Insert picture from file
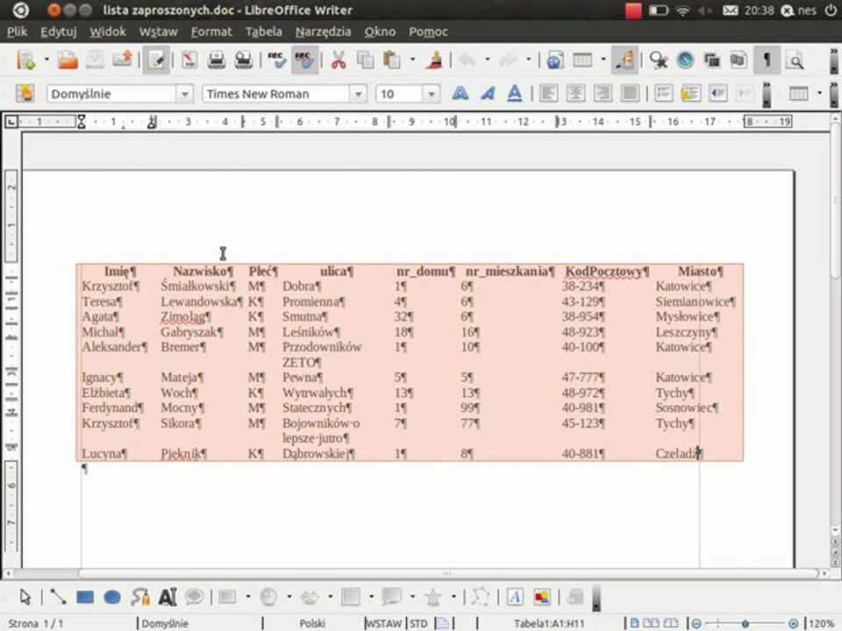The width and height of the screenshot is (842, 631). coord(542,597)
